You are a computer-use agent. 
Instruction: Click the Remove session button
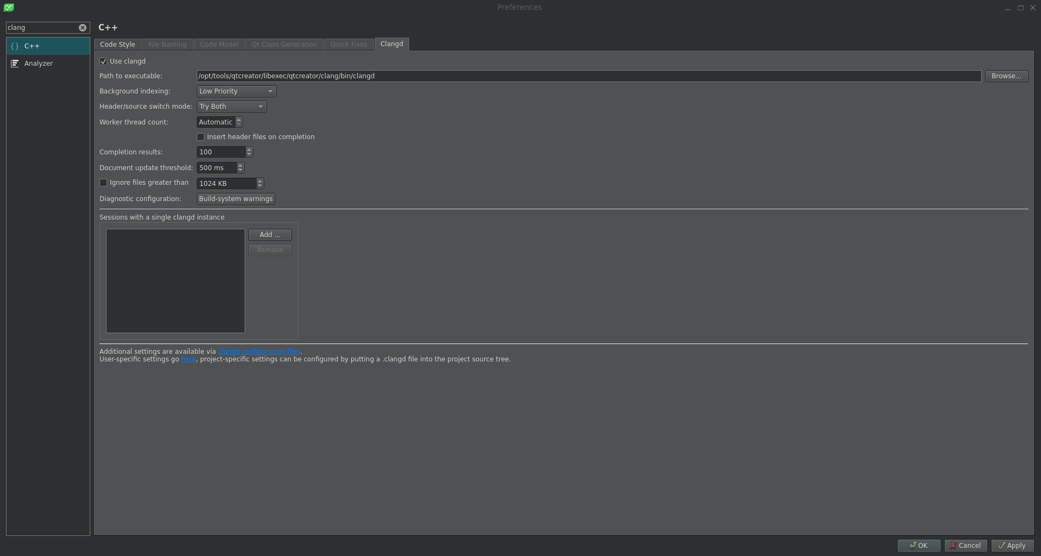pyautogui.click(x=270, y=250)
